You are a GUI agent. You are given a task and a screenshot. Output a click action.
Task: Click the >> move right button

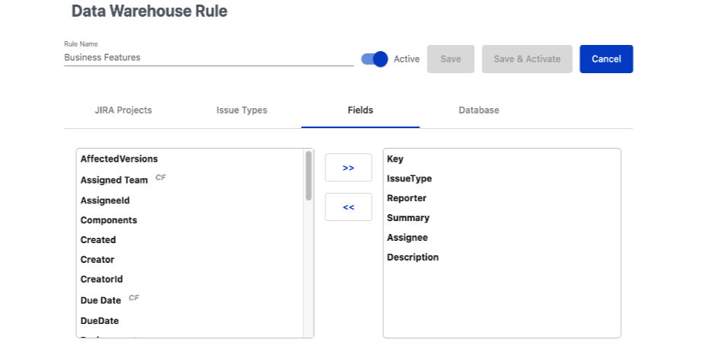[348, 168]
